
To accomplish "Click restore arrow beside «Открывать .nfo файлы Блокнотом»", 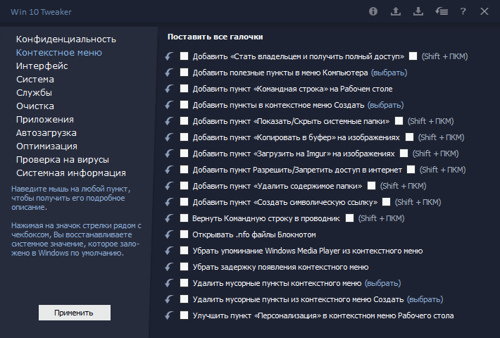I will click(x=169, y=234).
